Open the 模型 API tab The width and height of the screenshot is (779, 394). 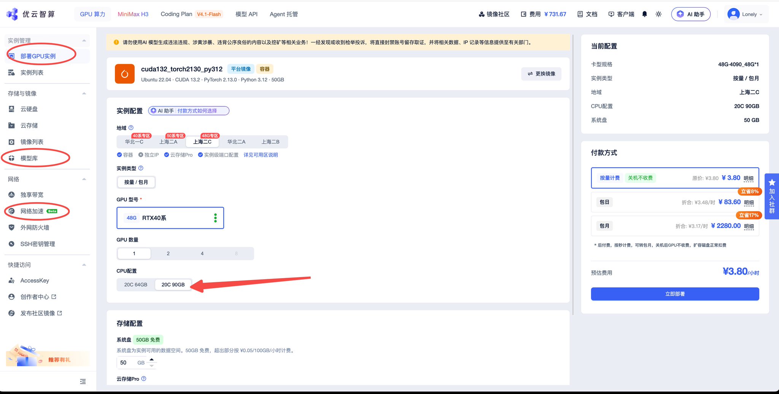point(246,14)
